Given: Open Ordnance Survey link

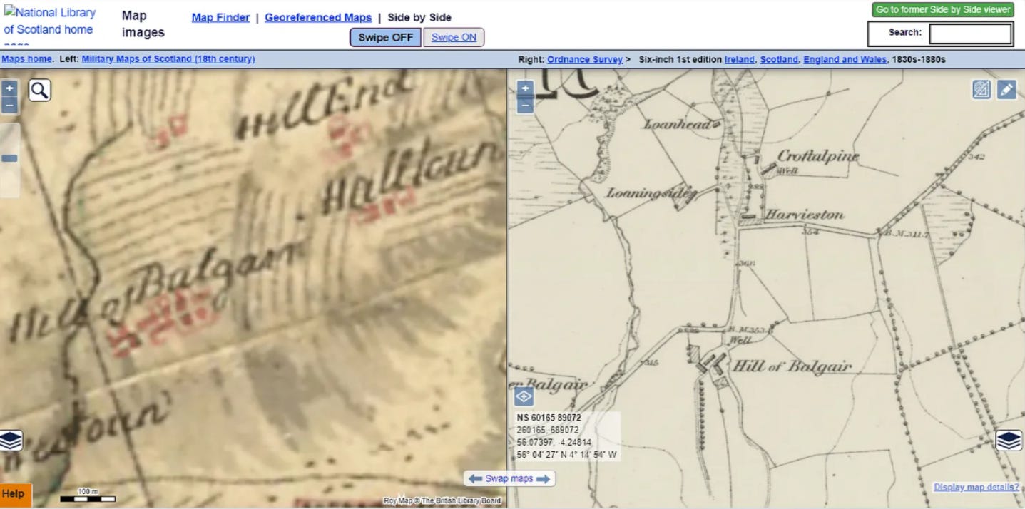Looking at the screenshot, I should point(585,60).
